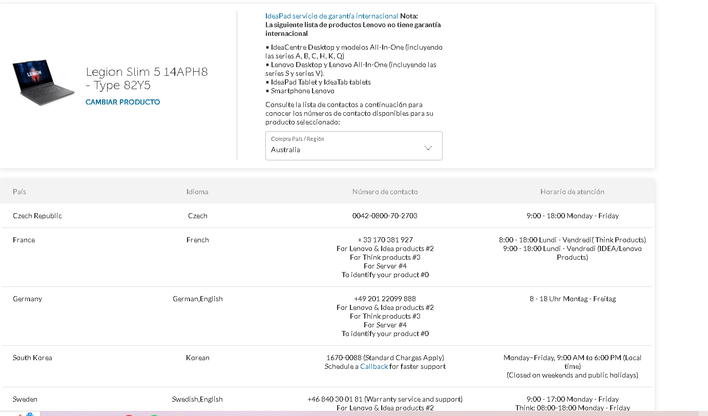
Task: Click the Legion Slim 5 14APH8 product title
Action: [147, 78]
